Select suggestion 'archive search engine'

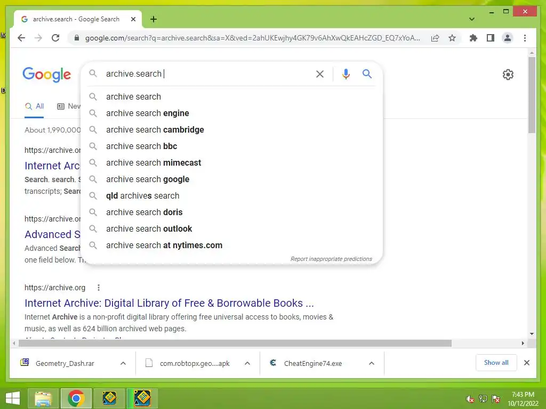coord(231,113)
